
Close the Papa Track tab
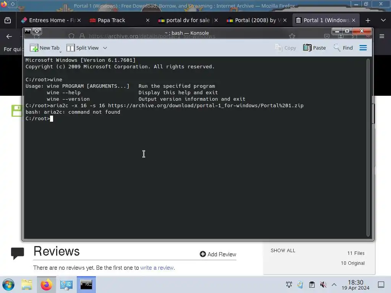[x=148, y=21]
